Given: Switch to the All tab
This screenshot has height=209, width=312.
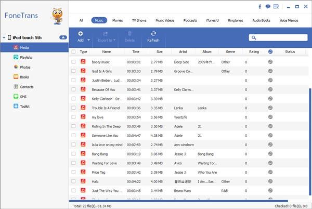Looking at the screenshot, I should point(81,20).
